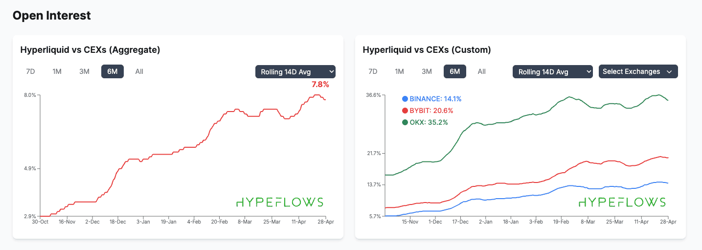Image resolution: width=702 pixels, height=250 pixels.
Task: Open Rolling 14D Avg dropdown in Custom chart
Action: tap(552, 72)
